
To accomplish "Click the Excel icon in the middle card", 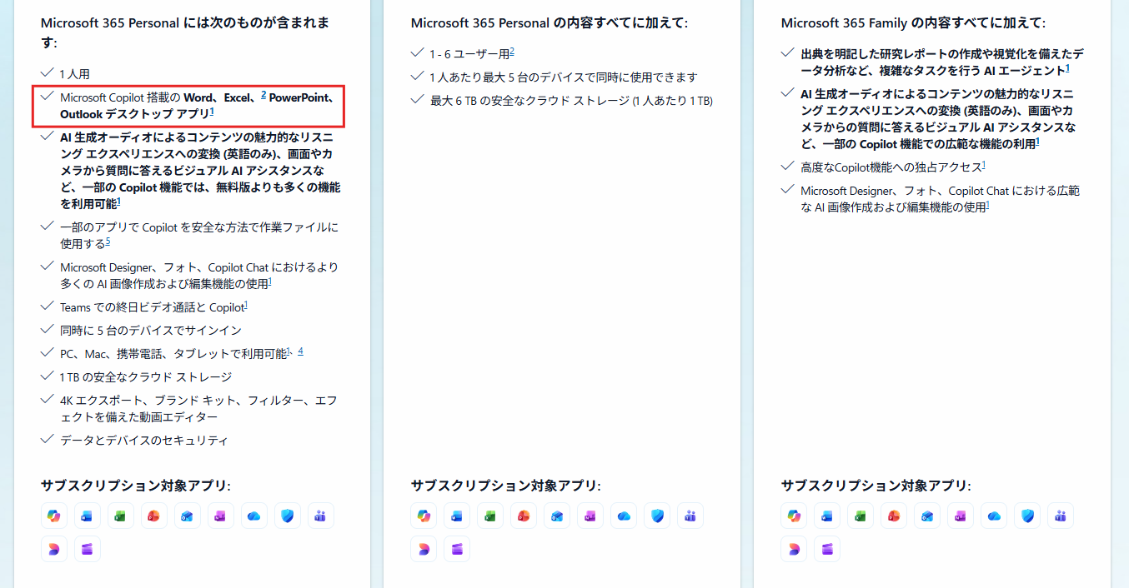I will 490,516.
